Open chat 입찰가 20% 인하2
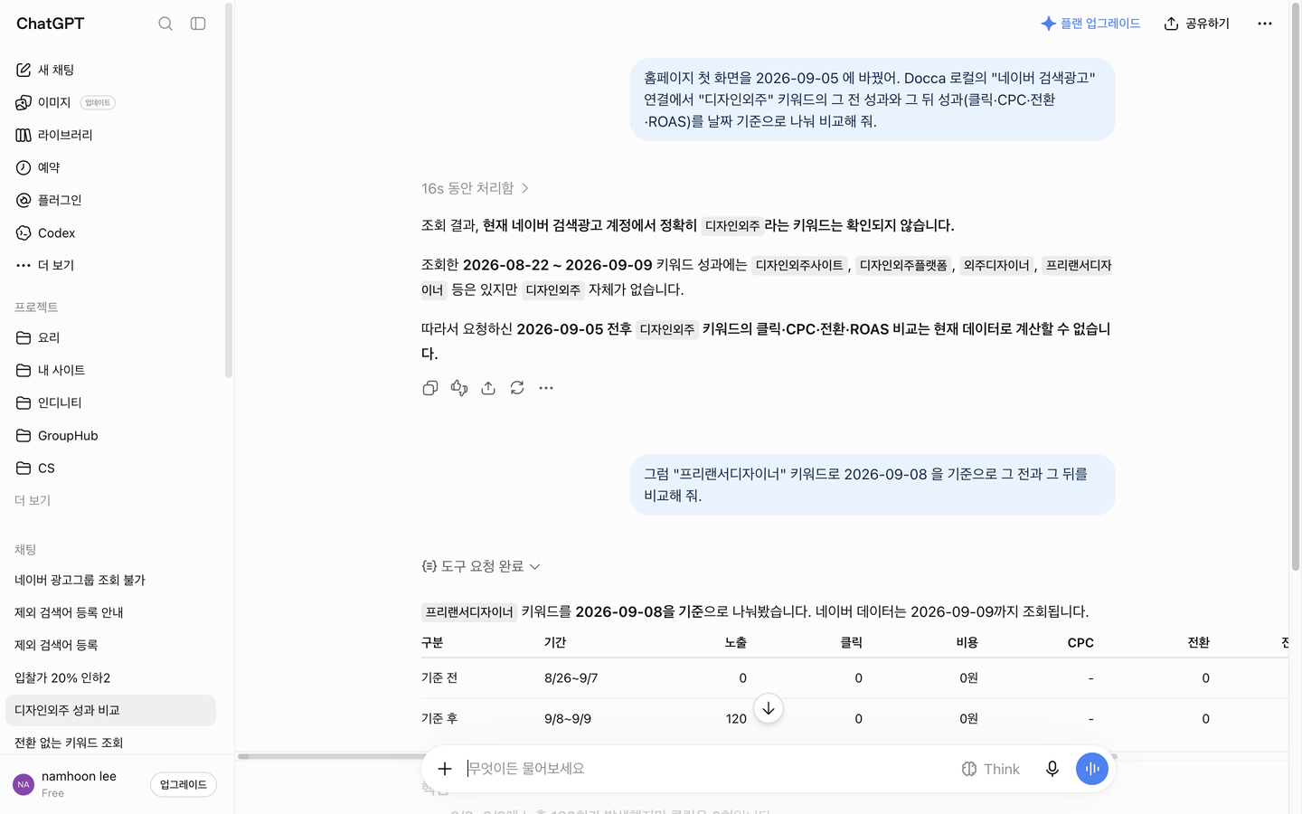This screenshot has width=1302, height=814. 110,677
